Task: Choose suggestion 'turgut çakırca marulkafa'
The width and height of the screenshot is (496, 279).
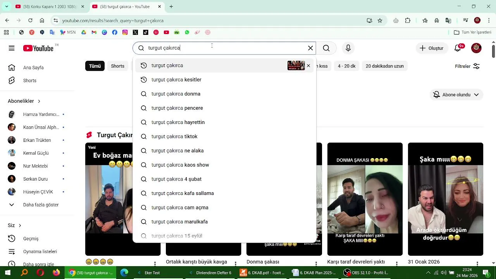Action: point(224,222)
